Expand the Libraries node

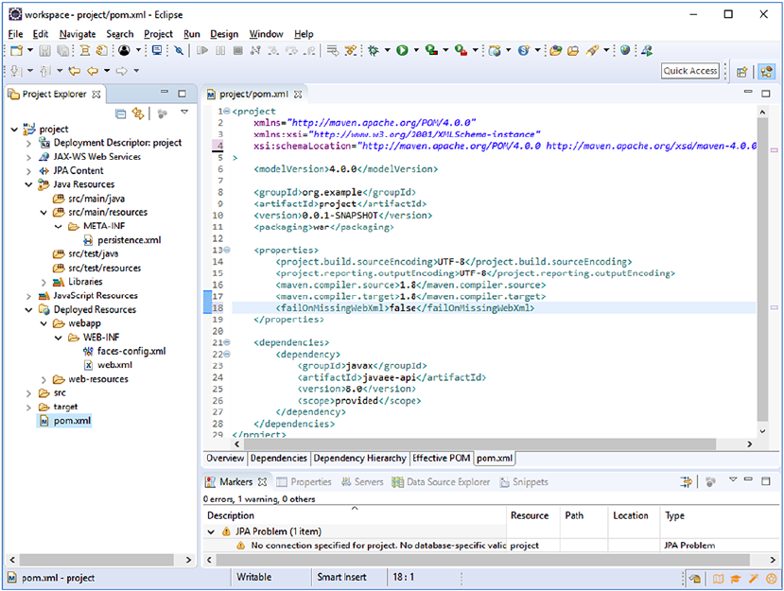44,283
